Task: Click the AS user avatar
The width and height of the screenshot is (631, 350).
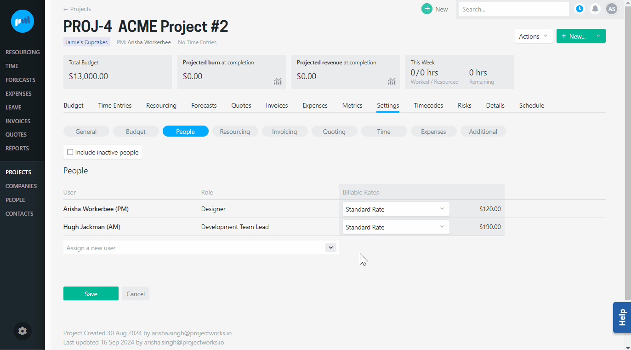Action: coord(611,9)
